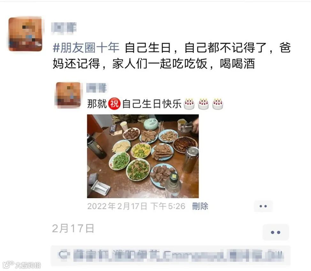Click the 2月17日 date label

click(73, 228)
